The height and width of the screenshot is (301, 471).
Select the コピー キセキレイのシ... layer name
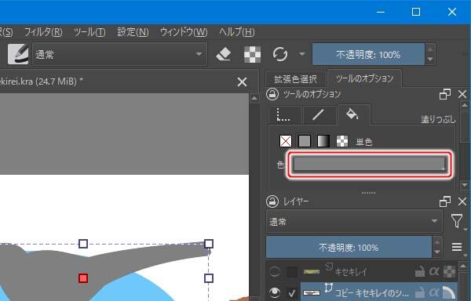[371, 292]
